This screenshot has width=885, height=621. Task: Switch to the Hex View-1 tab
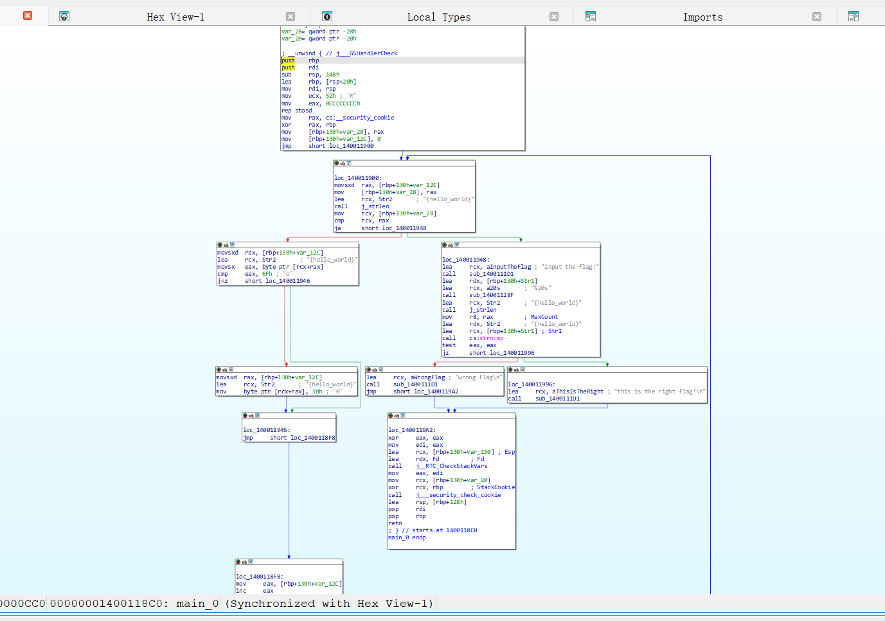(175, 17)
